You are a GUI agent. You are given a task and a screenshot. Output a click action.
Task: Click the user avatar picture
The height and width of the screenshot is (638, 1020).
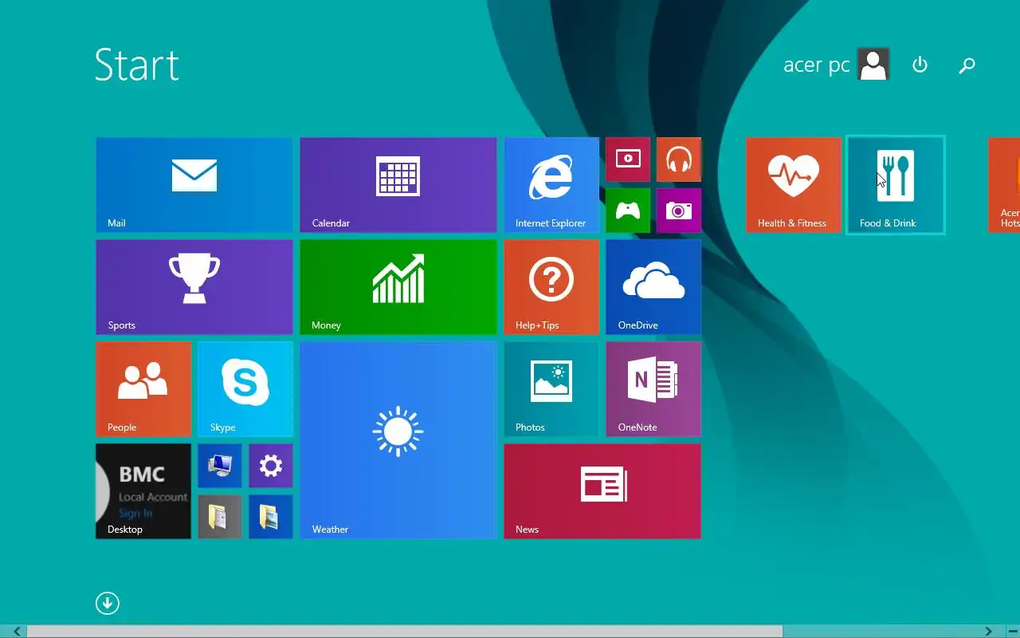point(873,65)
